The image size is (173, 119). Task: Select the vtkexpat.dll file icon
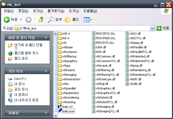coord(93,65)
